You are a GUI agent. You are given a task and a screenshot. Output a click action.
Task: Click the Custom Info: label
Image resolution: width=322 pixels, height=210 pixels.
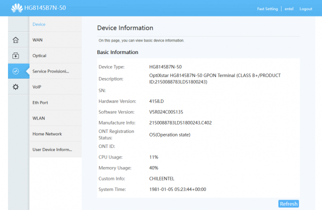tap(111, 178)
